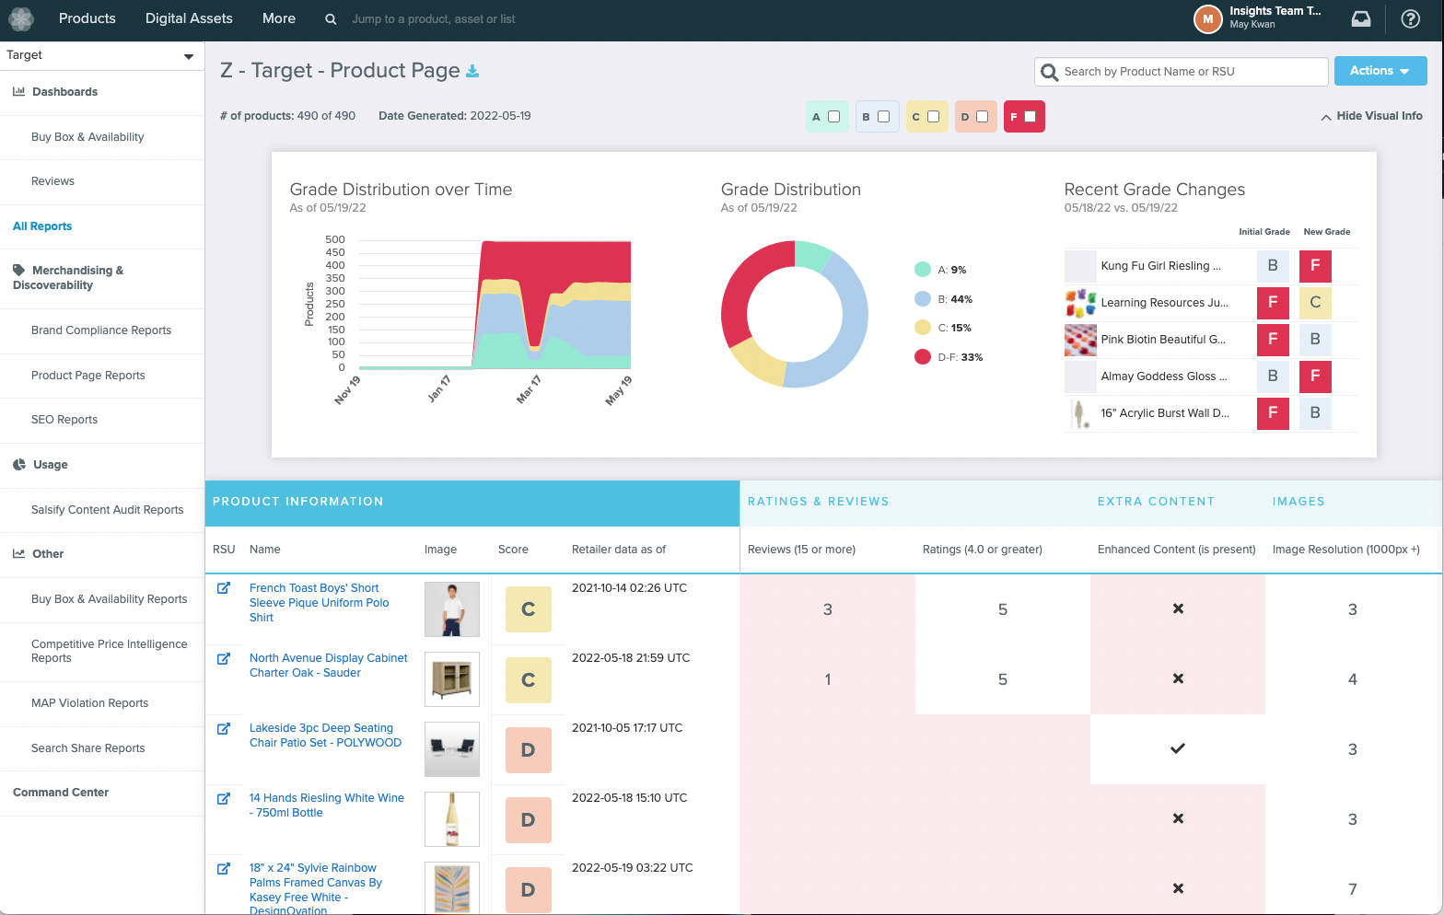This screenshot has height=915, width=1444.
Task: Click the Other section chart icon
Action: 19,553
